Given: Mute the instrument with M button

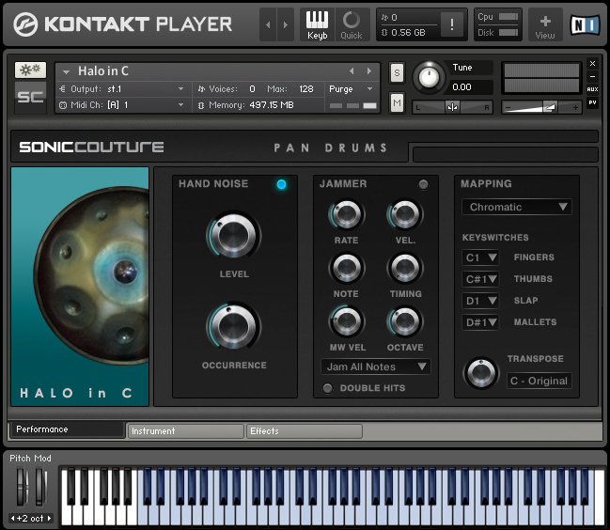Looking at the screenshot, I should pos(397,102).
